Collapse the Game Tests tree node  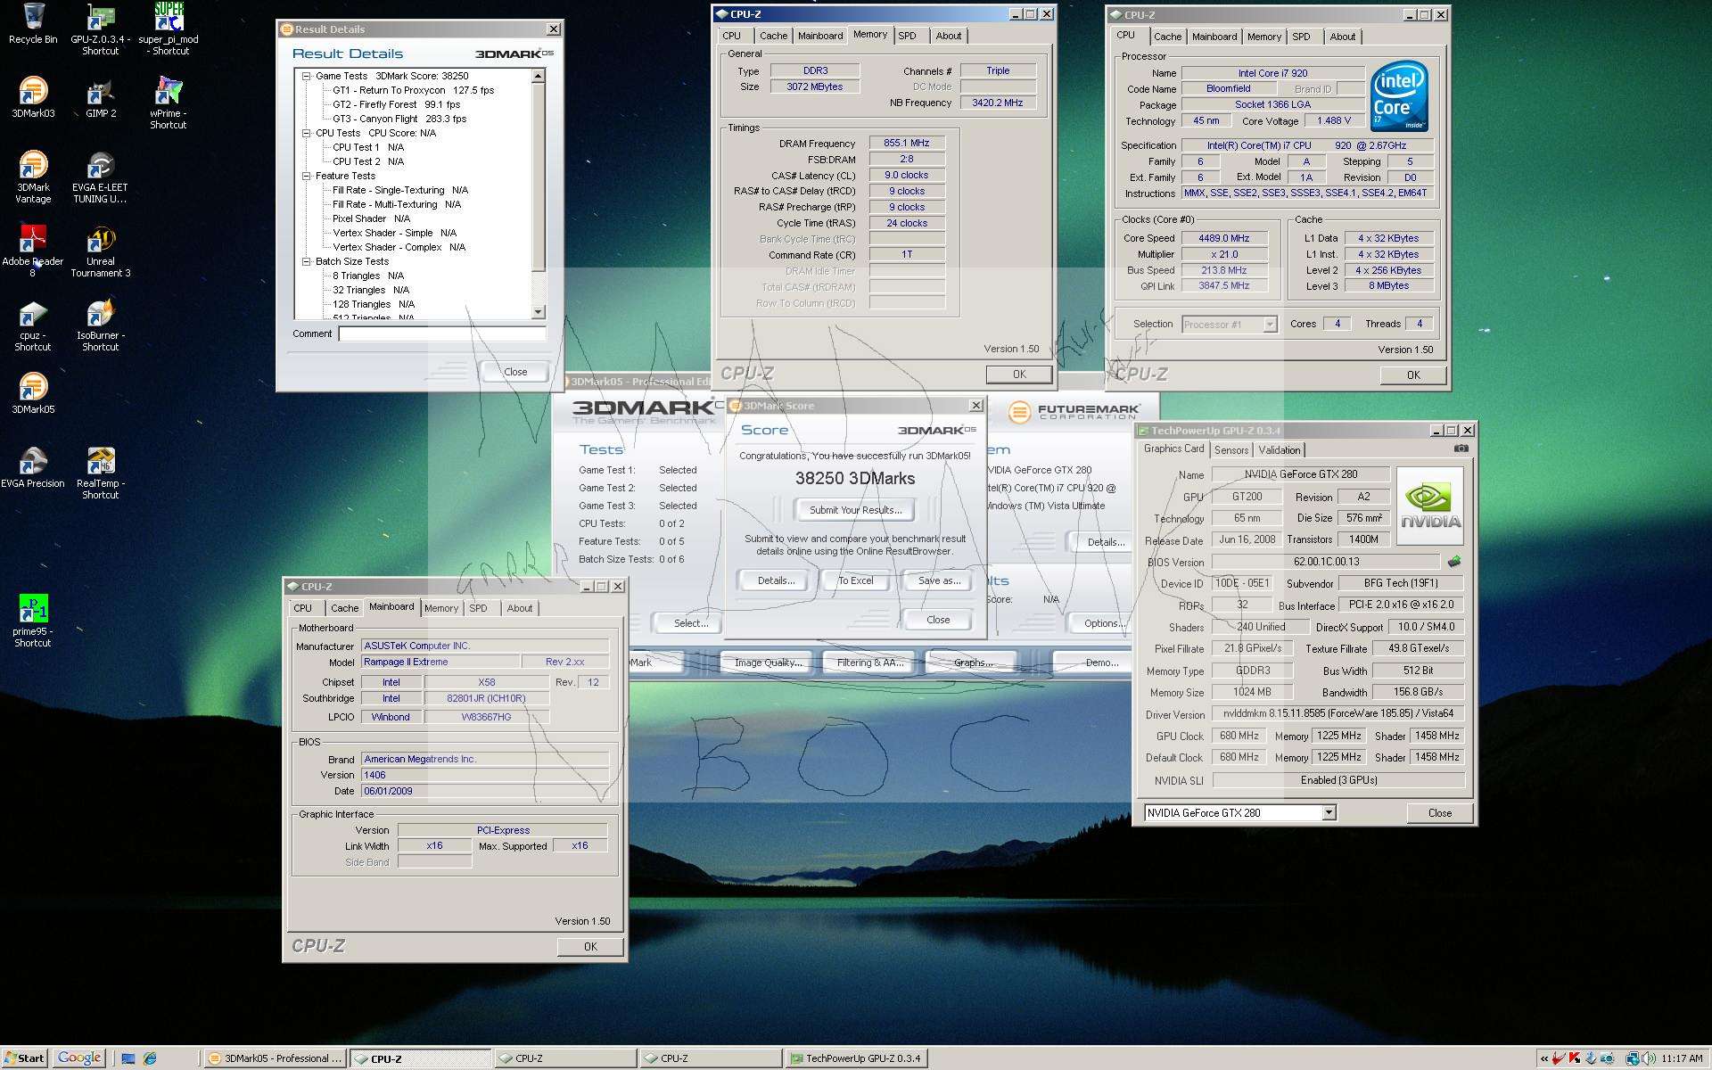(306, 76)
